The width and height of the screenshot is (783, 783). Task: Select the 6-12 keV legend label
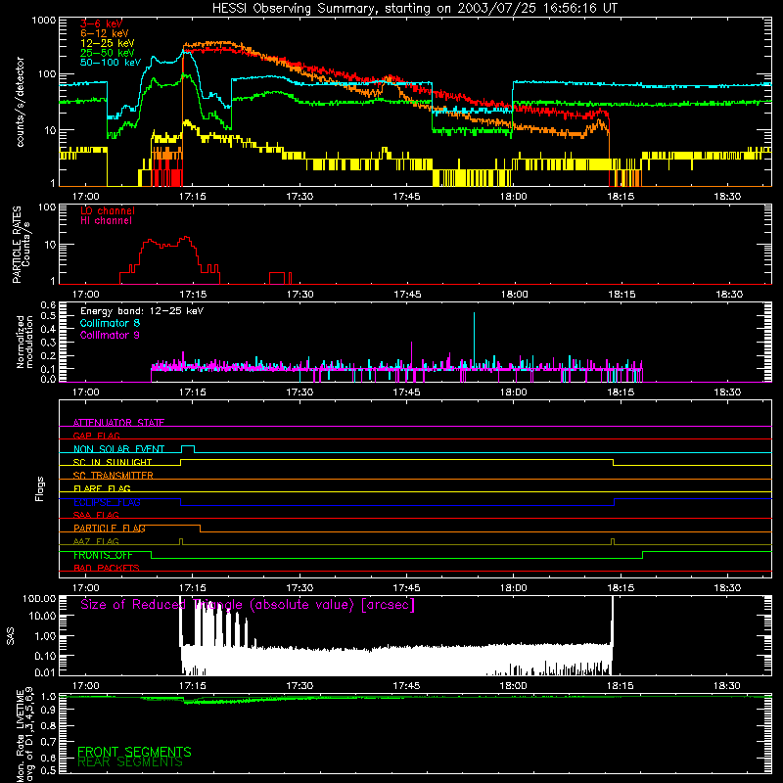click(x=105, y=33)
